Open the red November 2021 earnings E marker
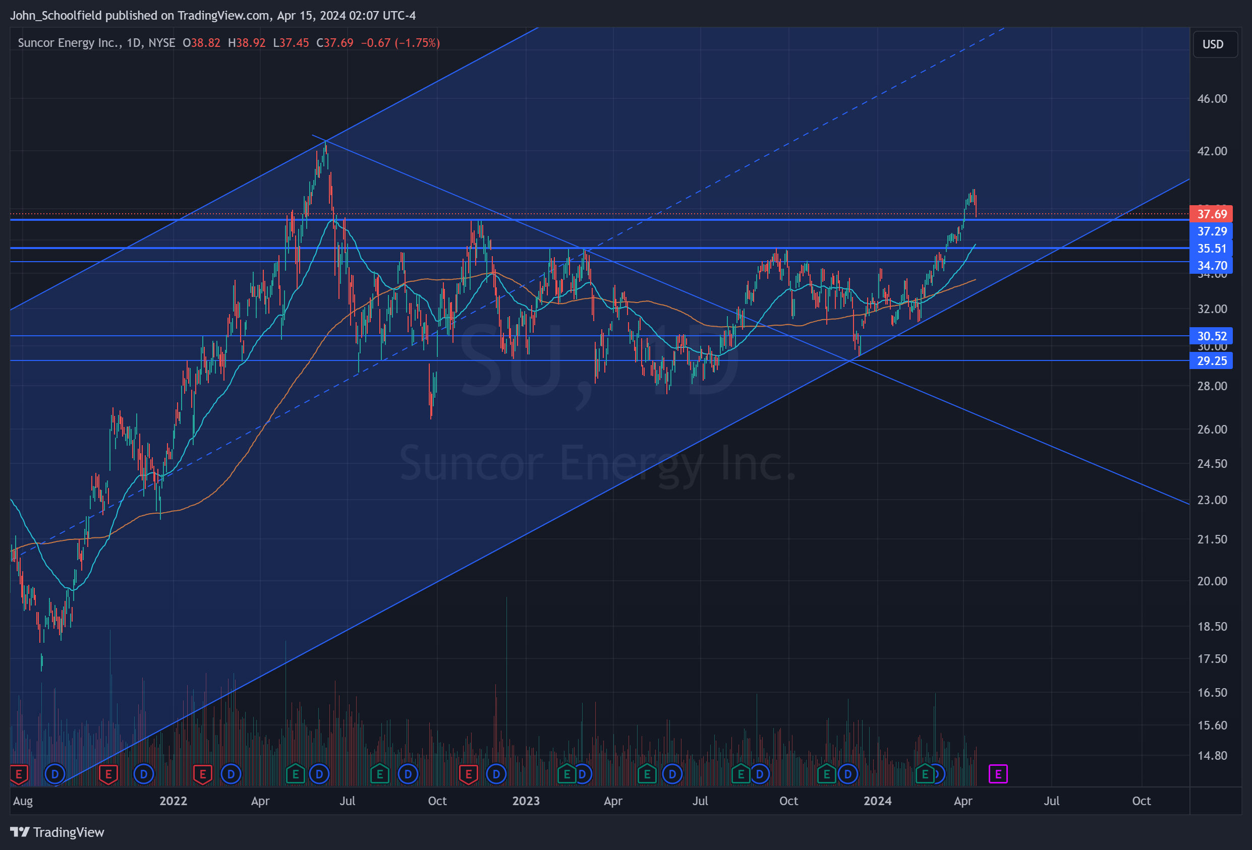Screen dimensions: 1252x850 pos(108,775)
